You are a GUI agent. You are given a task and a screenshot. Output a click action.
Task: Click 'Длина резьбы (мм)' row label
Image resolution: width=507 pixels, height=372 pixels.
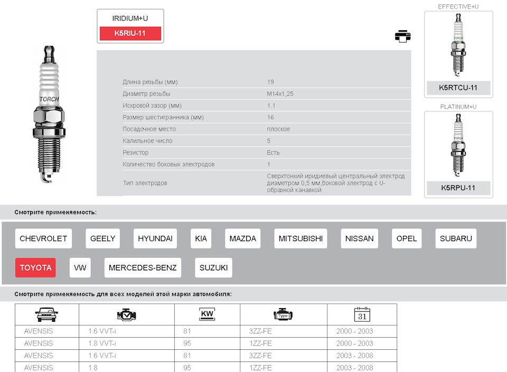tap(150, 82)
